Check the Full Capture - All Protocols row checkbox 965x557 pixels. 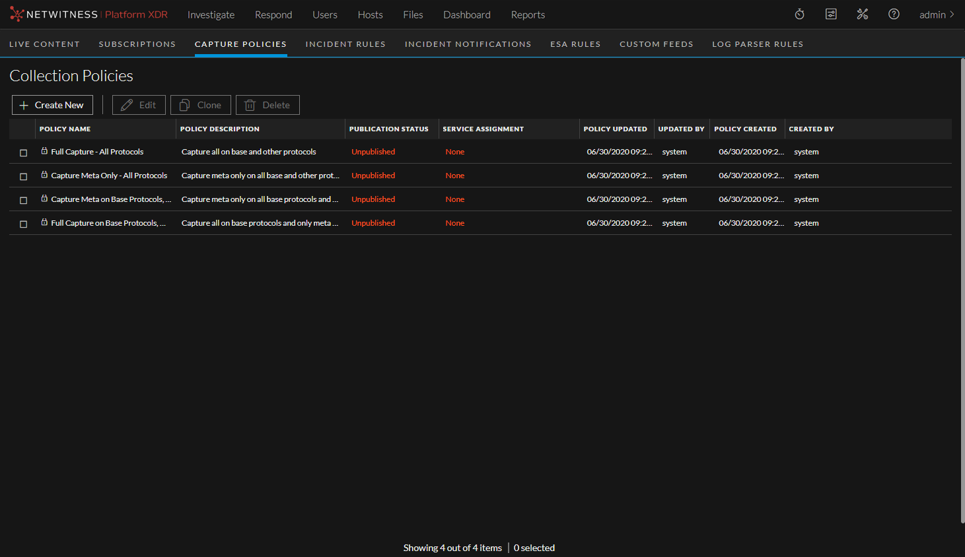23,152
